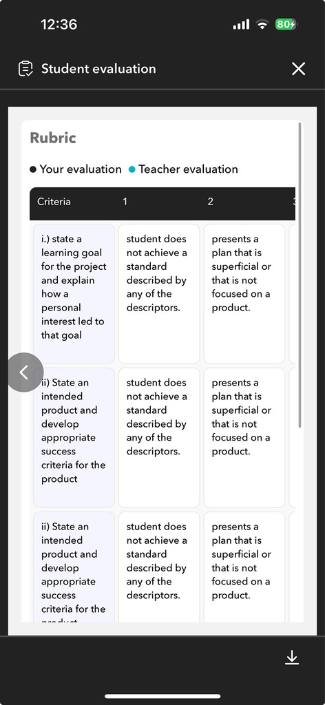This screenshot has width=325, height=705.
Task: Tap the black Your evaluation dot
Action: click(x=33, y=169)
